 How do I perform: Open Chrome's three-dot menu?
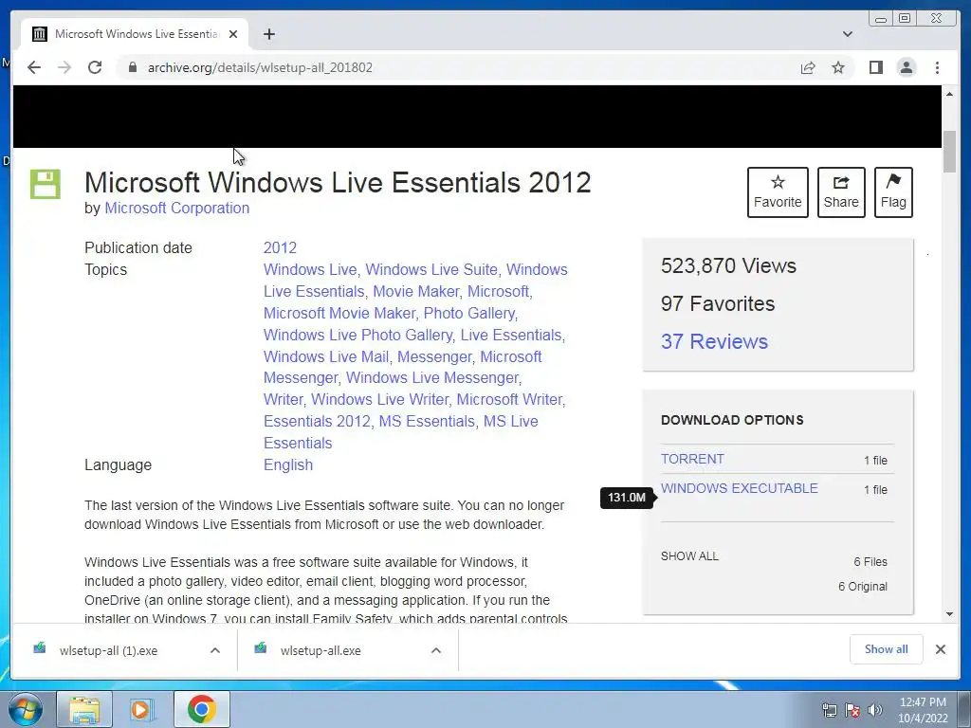(x=937, y=67)
